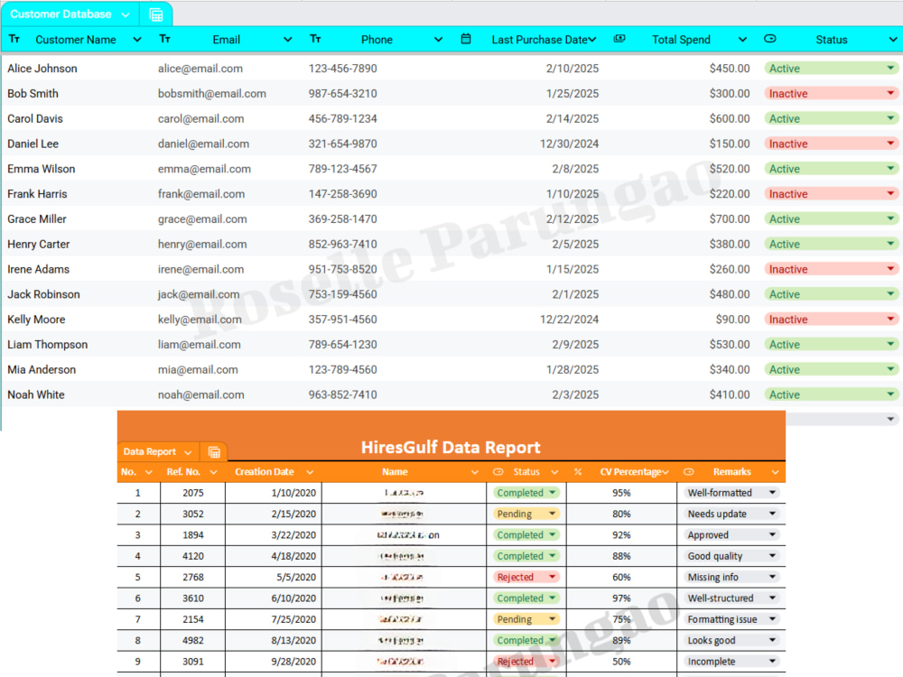Open Liam Thompson status dropdown
Image resolution: width=903 pixels, height=677 pixels.
coord(890,344)
